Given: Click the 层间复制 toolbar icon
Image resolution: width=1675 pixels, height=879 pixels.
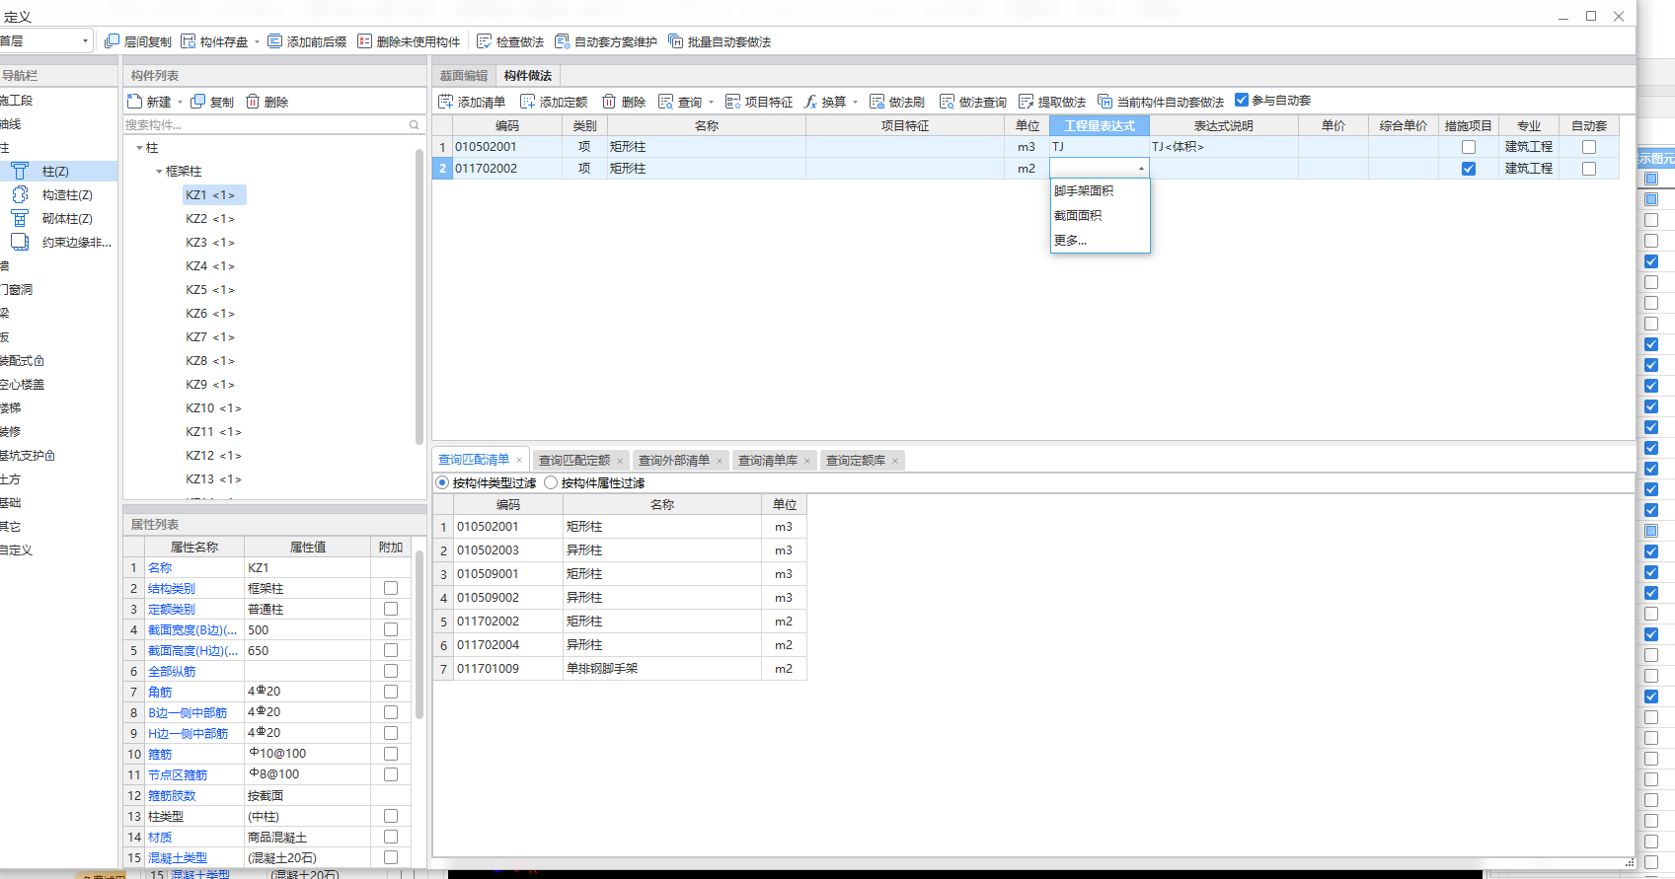Looking at the screenshot, I should coord(112,41).
